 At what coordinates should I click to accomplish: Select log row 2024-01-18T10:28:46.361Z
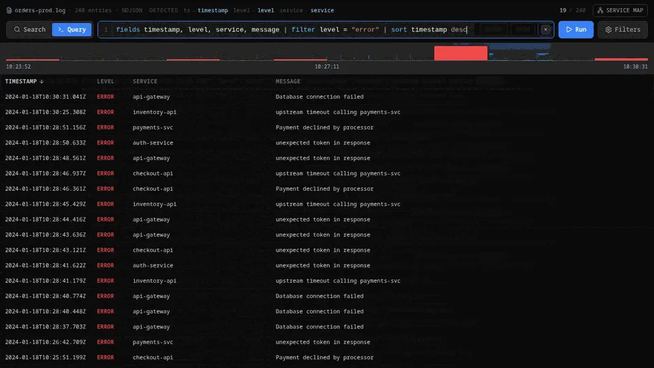[x=327, y=189]
